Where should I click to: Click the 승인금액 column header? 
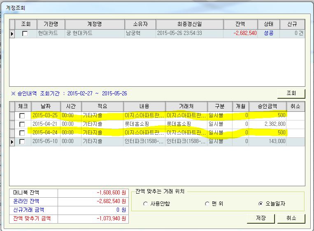[267, 106]
